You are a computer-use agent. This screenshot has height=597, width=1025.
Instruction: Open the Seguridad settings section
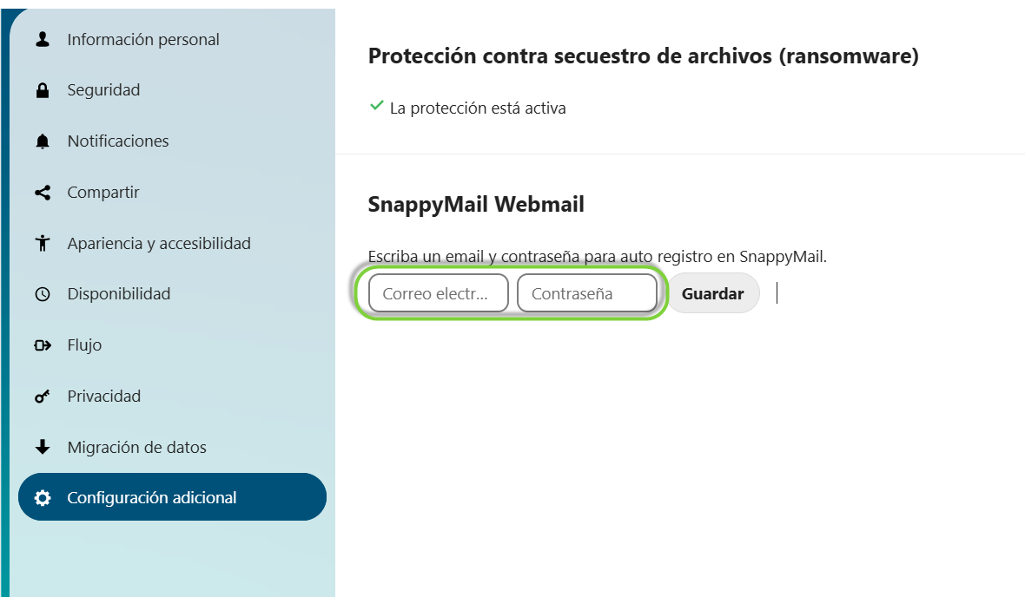[x=103, y=90]
